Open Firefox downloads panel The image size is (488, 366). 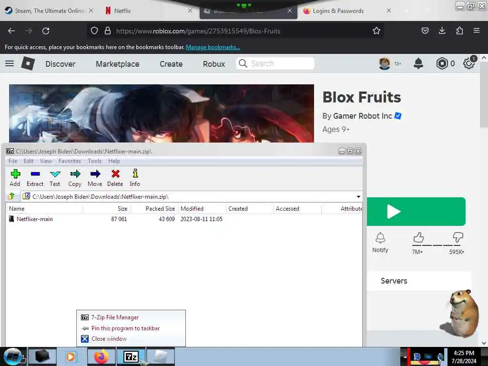click(x=442, y=31)
